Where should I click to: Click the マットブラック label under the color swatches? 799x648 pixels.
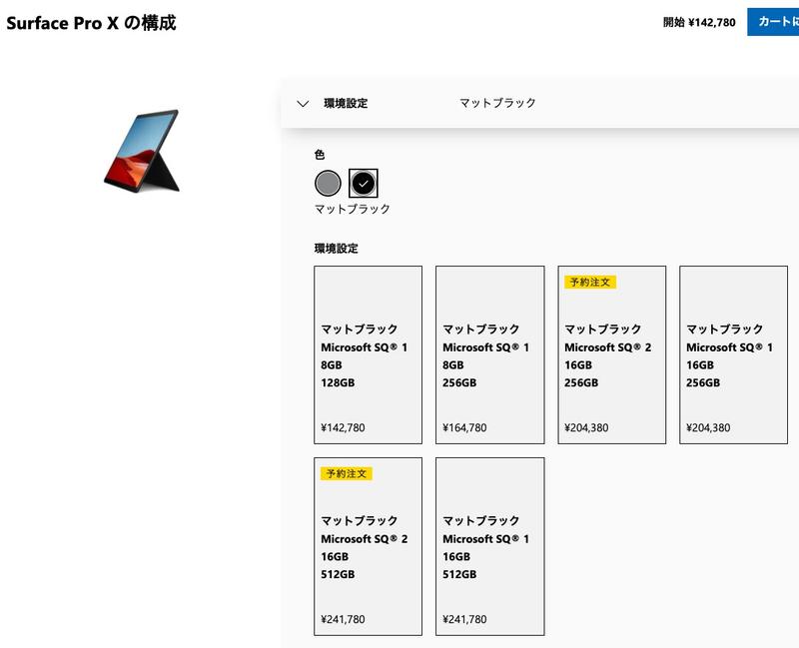click(353, 209)
